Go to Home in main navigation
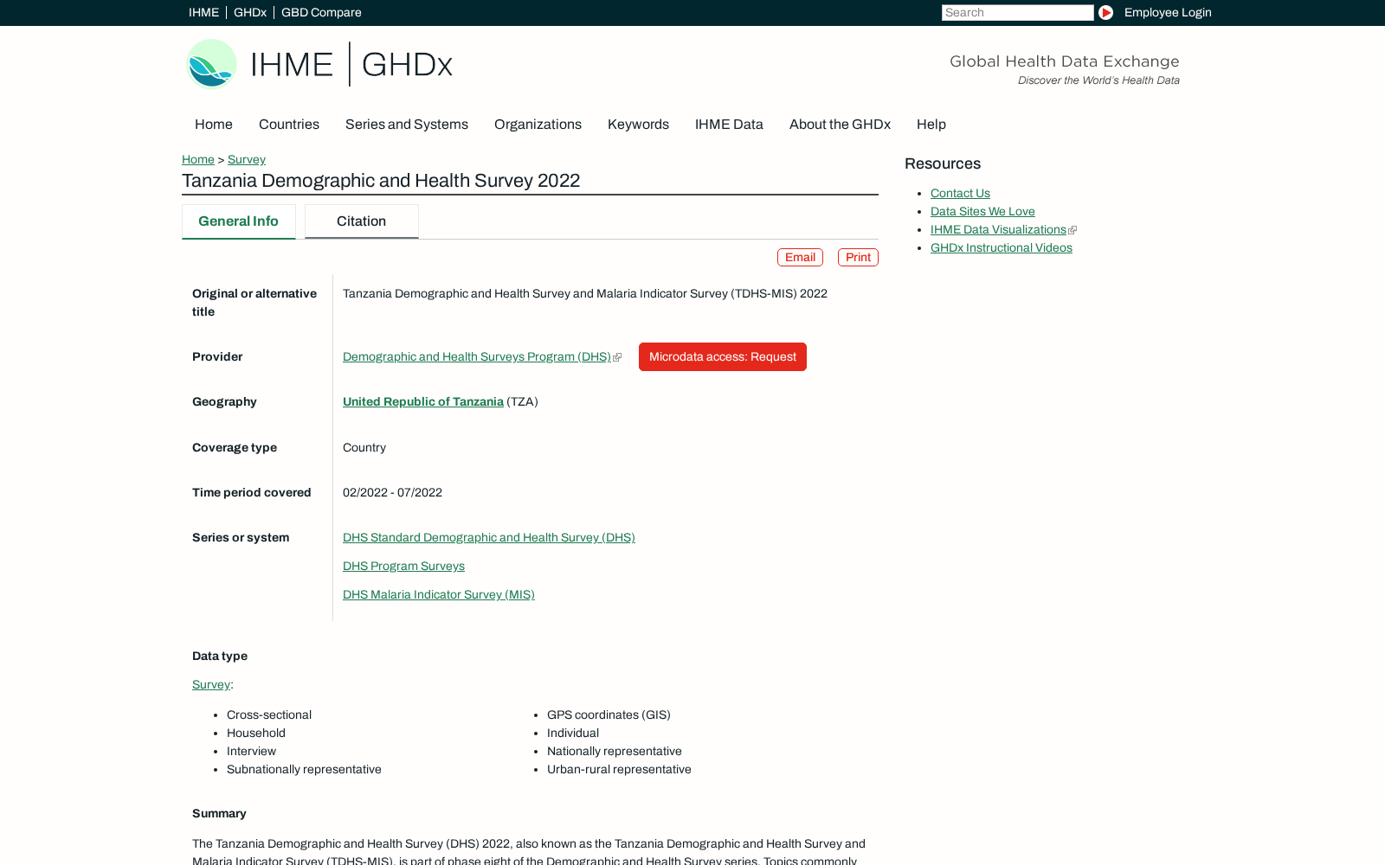1385x865 pixels. (x=214, y=124)
